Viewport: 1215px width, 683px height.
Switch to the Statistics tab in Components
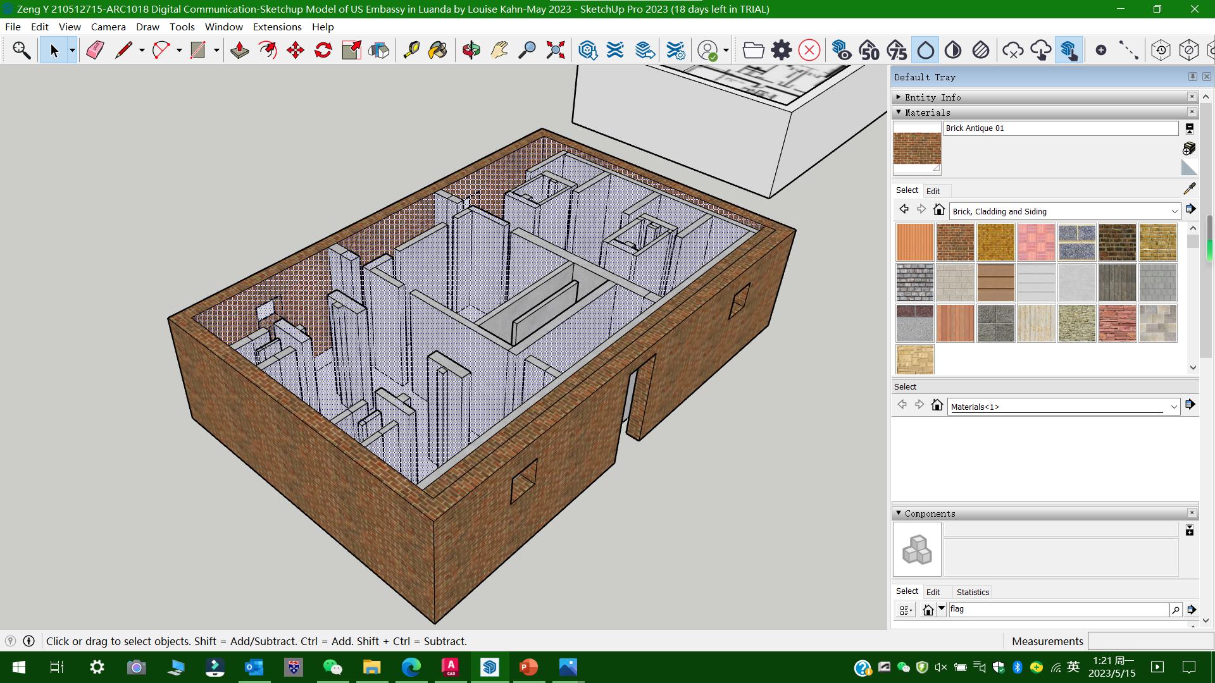coord(973,592)
